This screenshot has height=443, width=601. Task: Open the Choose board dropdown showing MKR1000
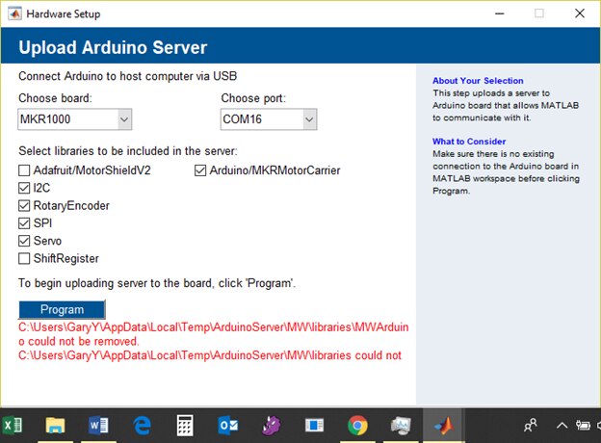(x=75, y=119)
